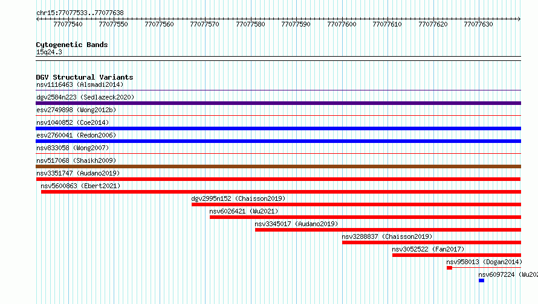Select the small red nsv958013 block
538x304 pixels.
click(x=450, y=268)
